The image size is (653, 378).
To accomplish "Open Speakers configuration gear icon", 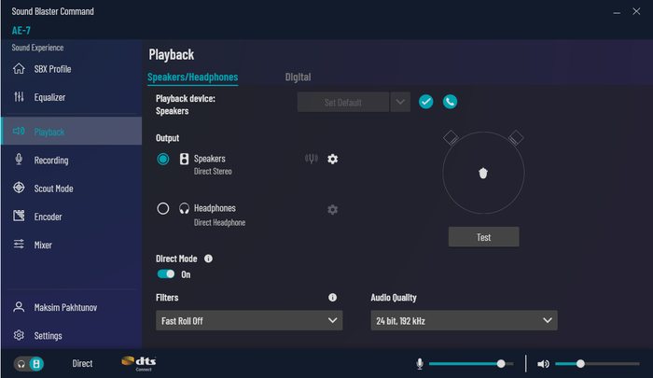I will 332,159.
